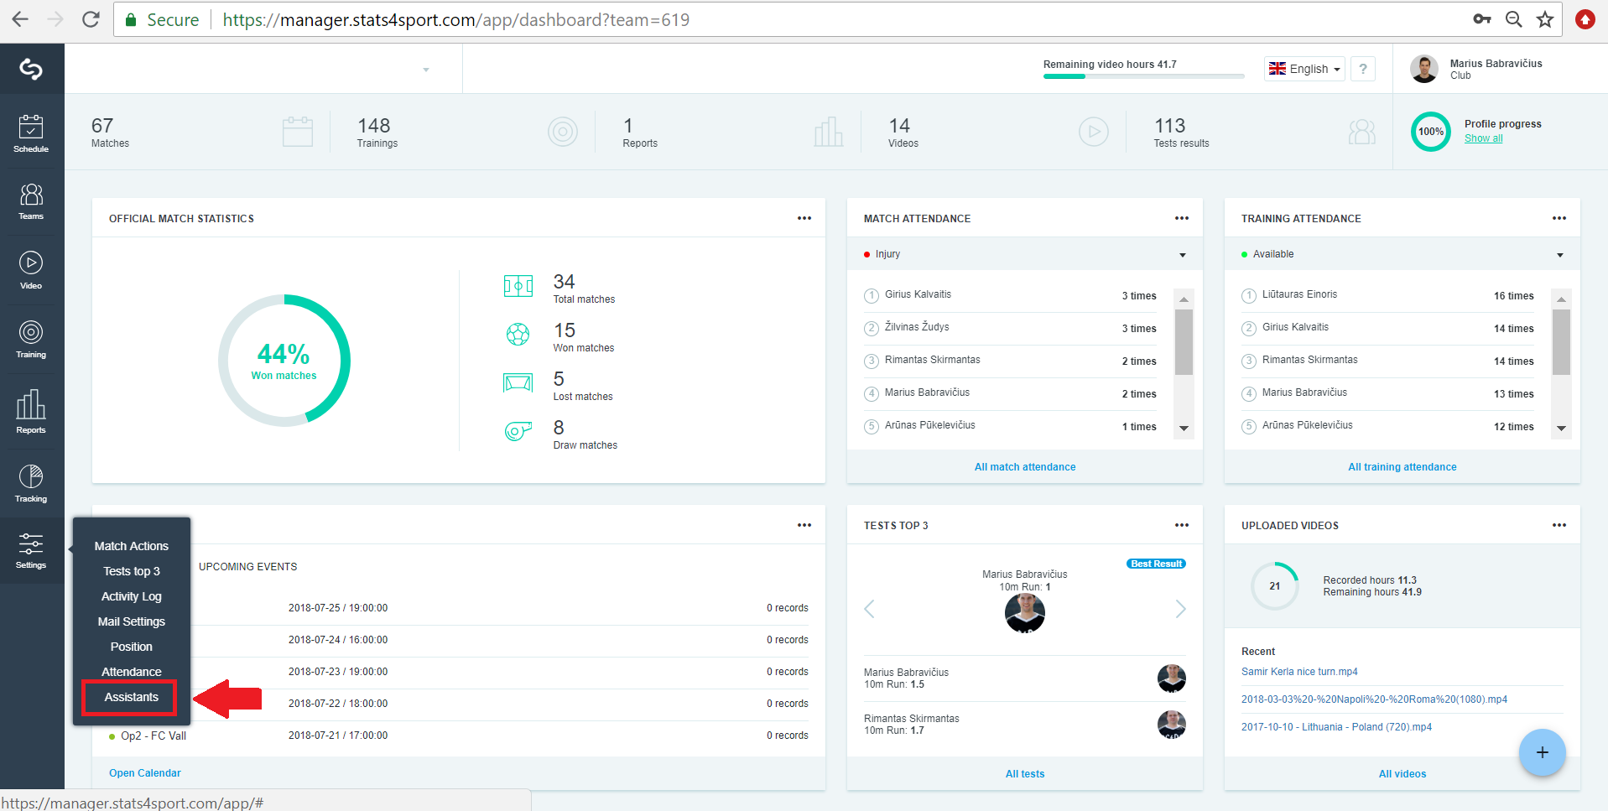Image resolution: width=1608 pixels, height=811 pixels.
Task: Select Assistants menu item
Action: (x=131, y=697)
